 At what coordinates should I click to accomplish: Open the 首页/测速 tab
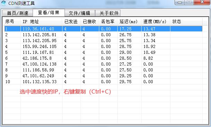(18, 13)
